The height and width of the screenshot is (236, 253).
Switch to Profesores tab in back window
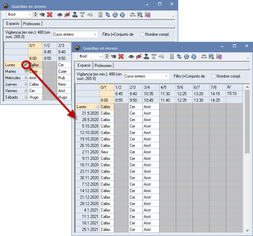pos(32,24)
